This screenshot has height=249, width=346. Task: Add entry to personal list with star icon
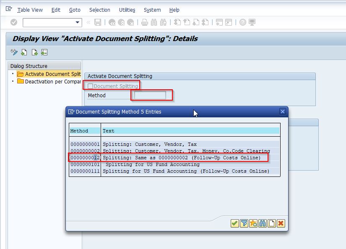click(253, 223)
